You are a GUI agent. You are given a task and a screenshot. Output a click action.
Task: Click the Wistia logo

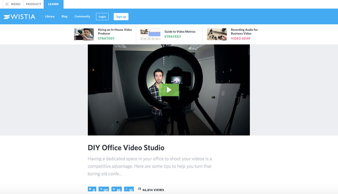[19, 17]
